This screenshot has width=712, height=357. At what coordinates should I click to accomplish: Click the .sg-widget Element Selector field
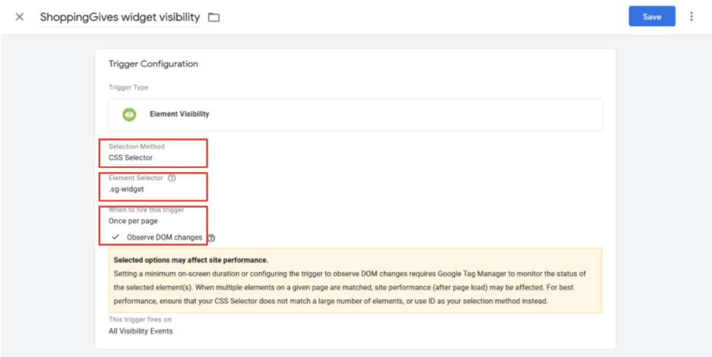[126, 189]
